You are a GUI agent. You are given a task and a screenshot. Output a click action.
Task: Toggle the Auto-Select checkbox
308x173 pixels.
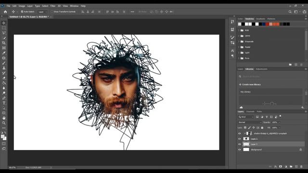(x=22, y=12)
